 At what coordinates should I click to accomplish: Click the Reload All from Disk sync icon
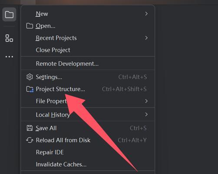[30, 140]
